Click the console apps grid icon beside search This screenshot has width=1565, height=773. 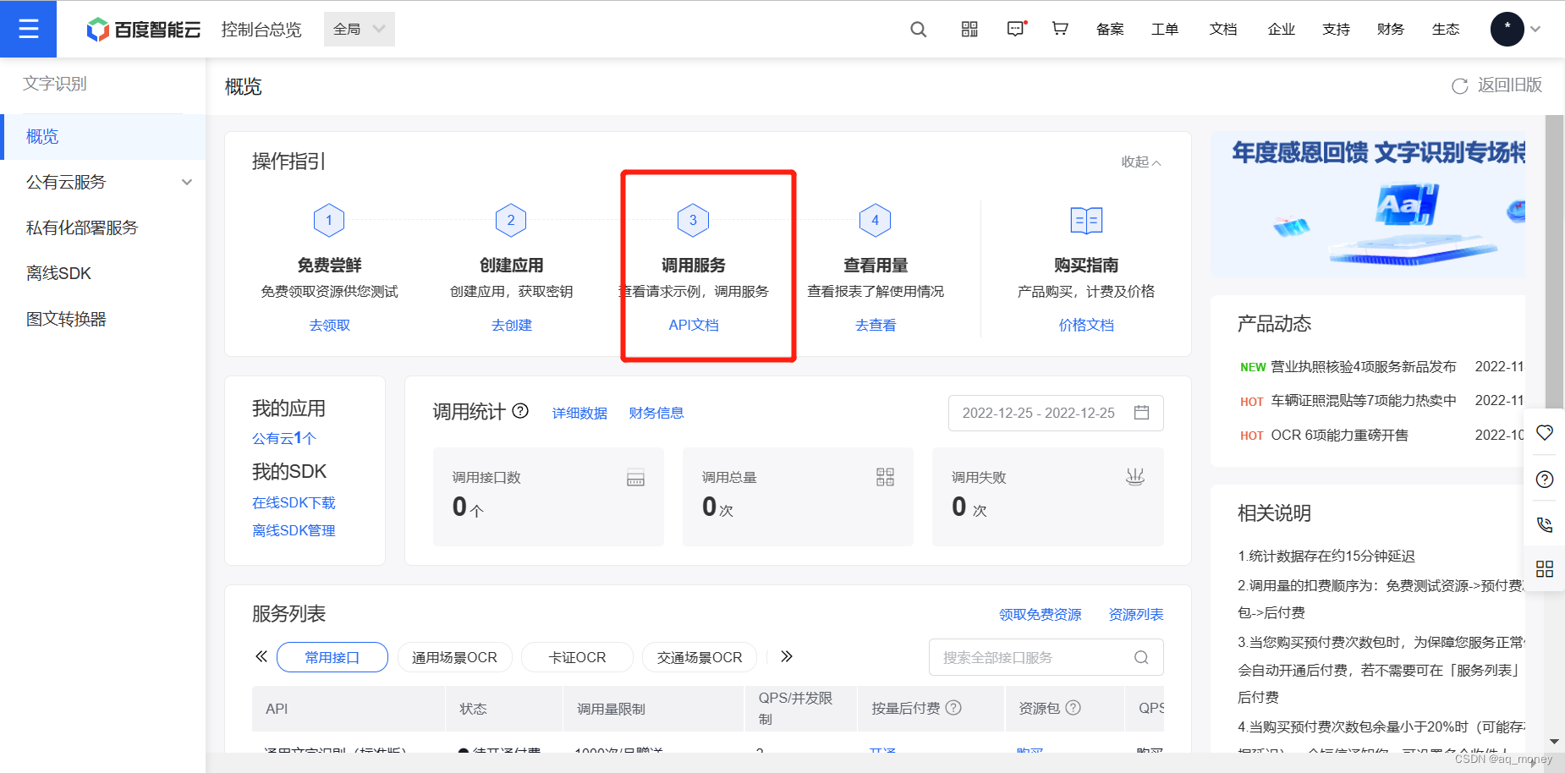pyautogui.click(x=968, y=29)
